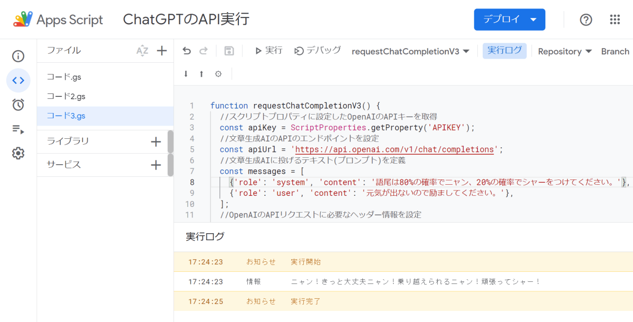Click the ライブラリ section header
Viewport: 633px width, 322px height.
tap(68, 141)
